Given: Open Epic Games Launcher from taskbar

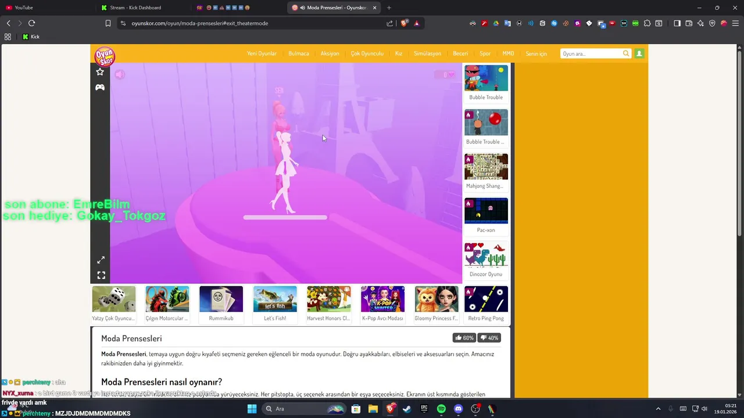Looking at the screenshot, I should pyautogui.click(x=424, y=409).
